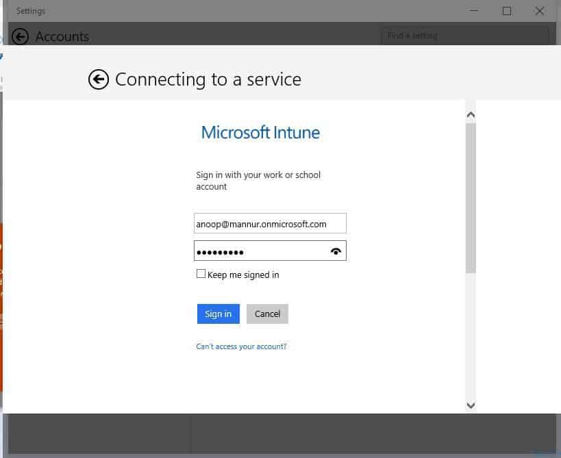Click the back arrow beside Connecting to a service
561x458 pixels.
99,79
